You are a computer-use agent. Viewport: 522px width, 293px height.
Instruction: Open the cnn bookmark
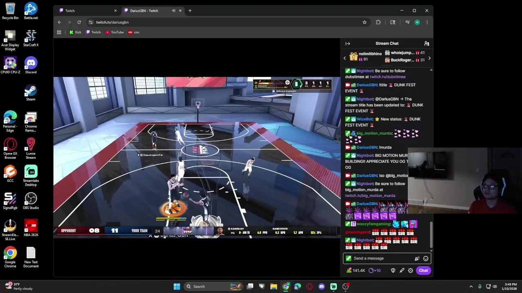point(134,32)
